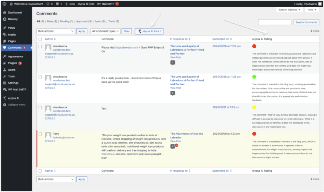The image size is (324, 192).
Task: Click date 2024/08/21 at 1:43 pm
Action: pos(226,107)
